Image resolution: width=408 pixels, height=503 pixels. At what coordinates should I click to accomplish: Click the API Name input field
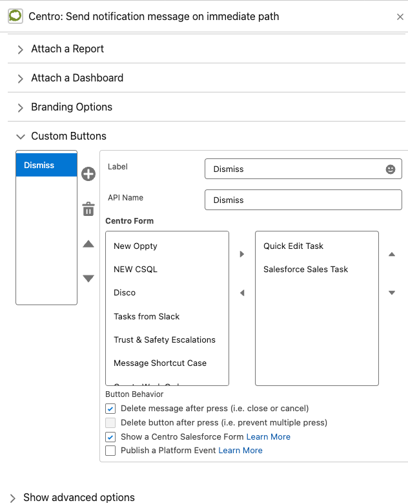pos(303,200)
